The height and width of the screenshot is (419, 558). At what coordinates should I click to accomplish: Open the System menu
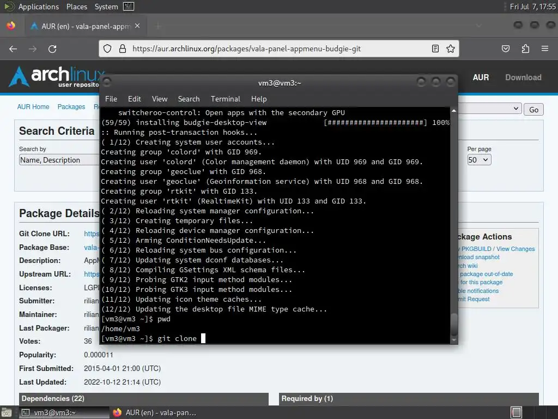coord(106,7)
